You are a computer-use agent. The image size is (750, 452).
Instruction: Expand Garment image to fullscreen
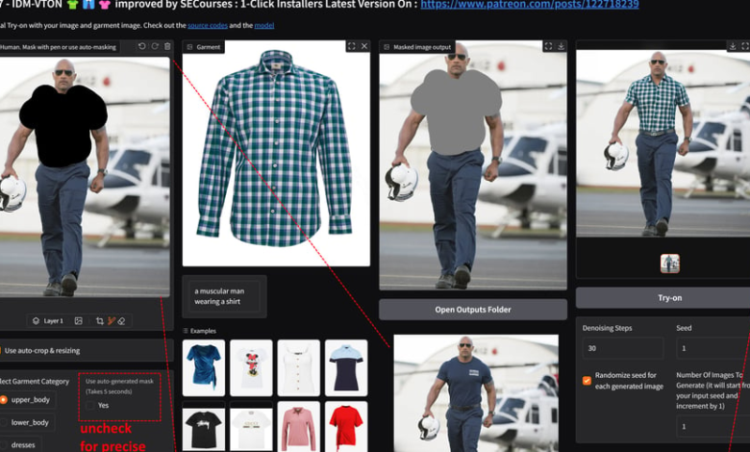pos(352,46)
